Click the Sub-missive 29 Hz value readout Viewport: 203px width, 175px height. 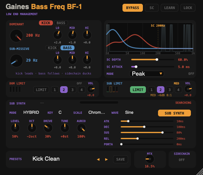(32, 60)
